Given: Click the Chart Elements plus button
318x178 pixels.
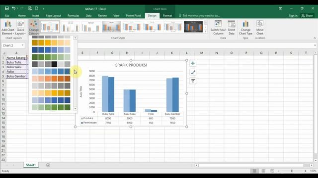Looking at the screenshot, I should [x=193, y=63].
